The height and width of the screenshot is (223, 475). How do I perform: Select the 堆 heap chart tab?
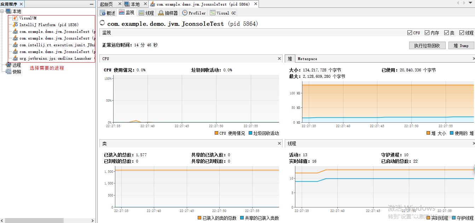tap(290, 58)
